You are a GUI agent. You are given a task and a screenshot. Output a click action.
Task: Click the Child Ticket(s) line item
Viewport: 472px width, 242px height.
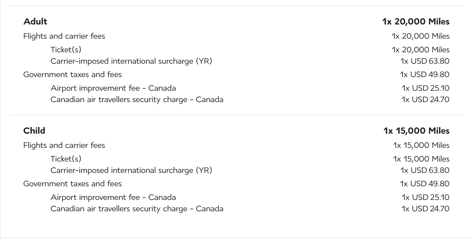coord(66,159)
